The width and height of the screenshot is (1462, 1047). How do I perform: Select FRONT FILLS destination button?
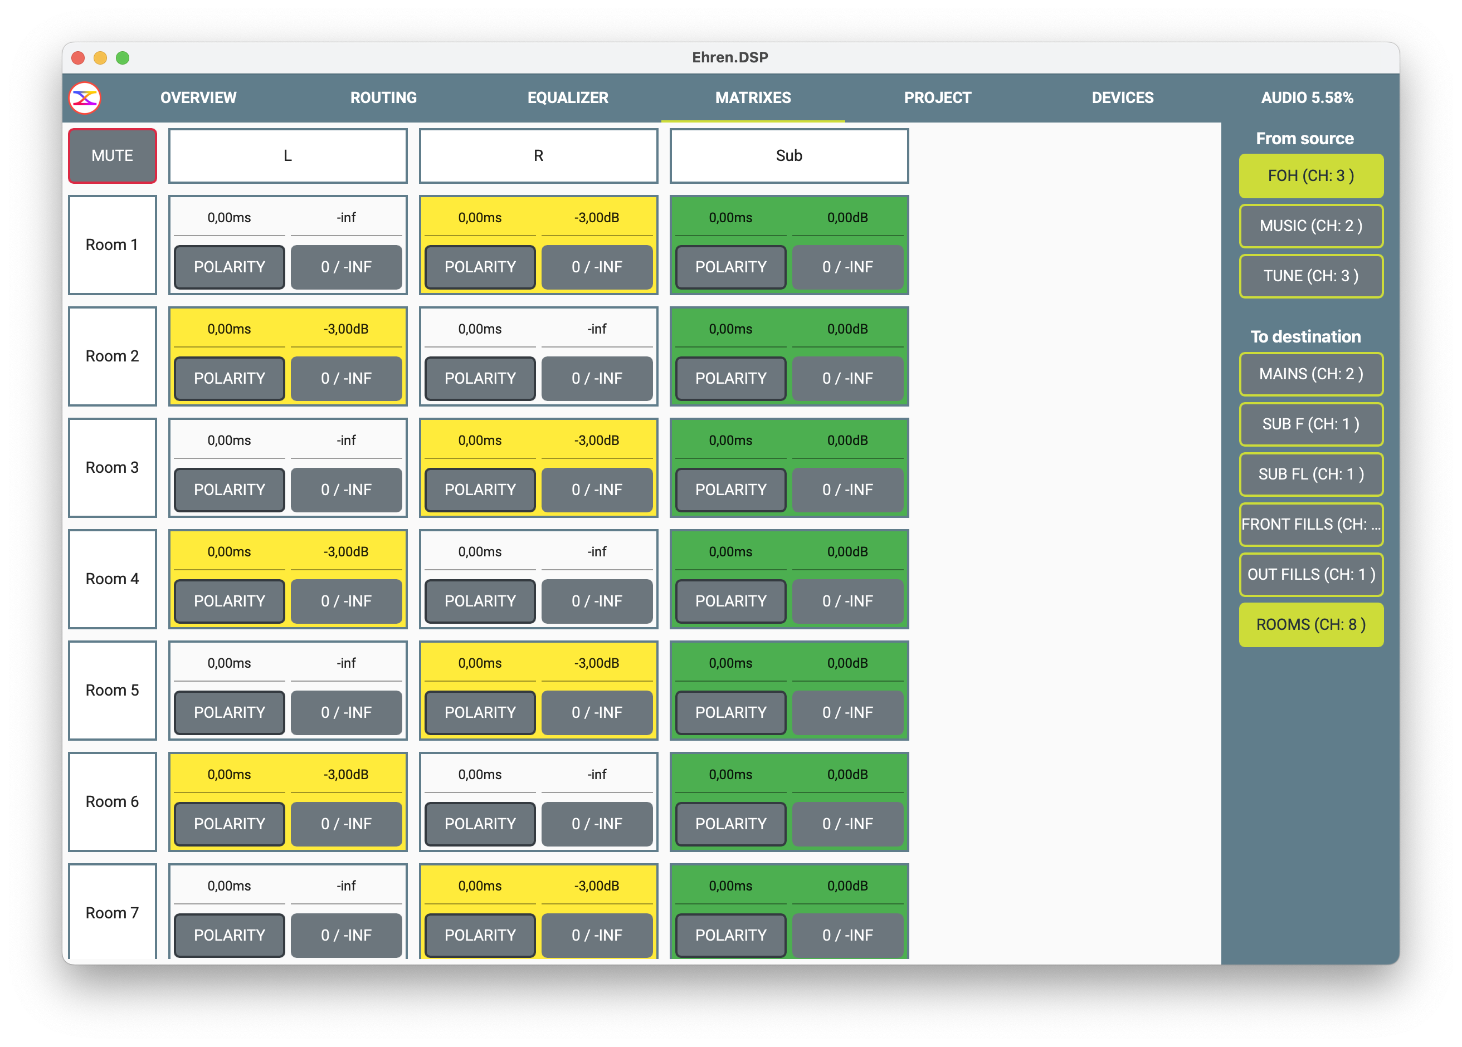tap(1310, 525)
